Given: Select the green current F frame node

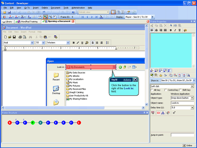Looking at the screenshot, I should click(33, 123).
